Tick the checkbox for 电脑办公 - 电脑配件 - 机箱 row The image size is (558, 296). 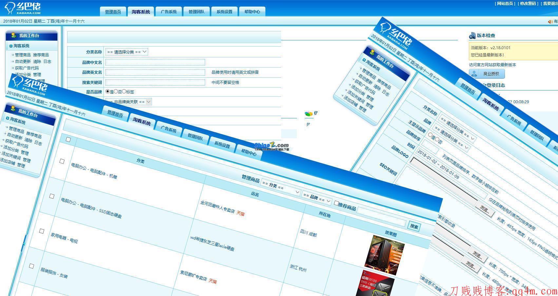[62, 161]
